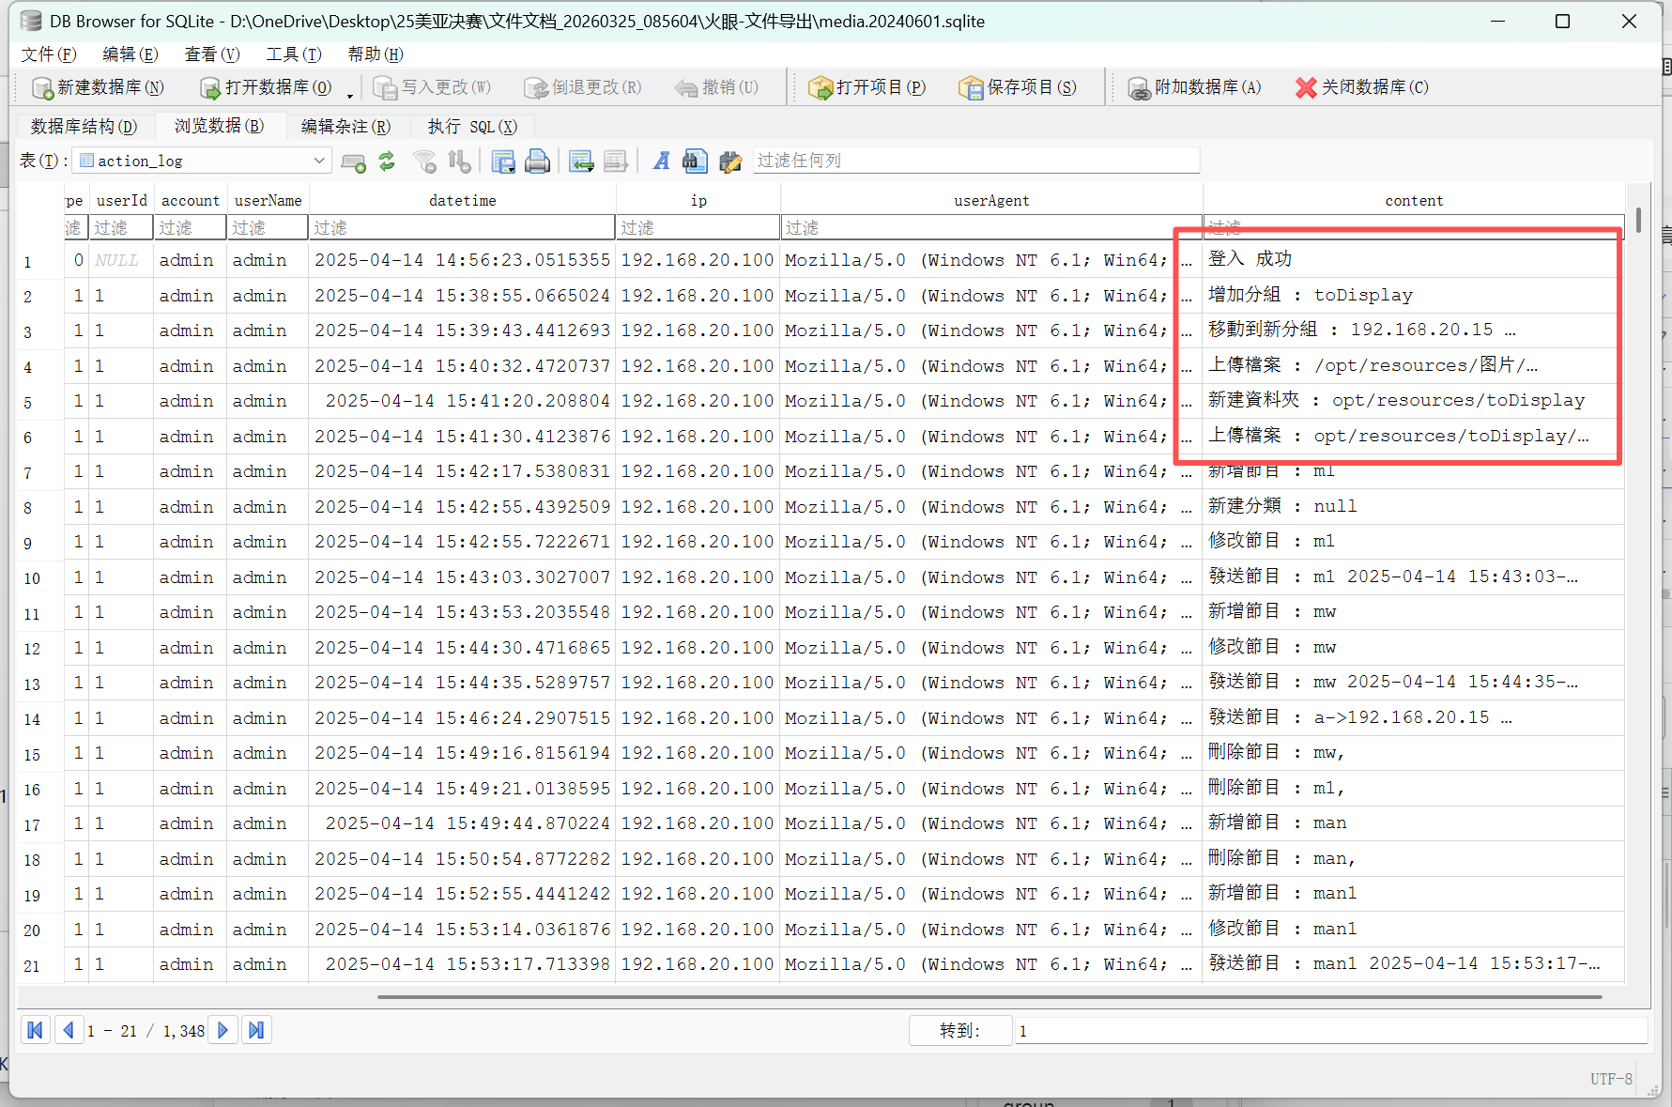Open the 查看(V) menu
The image size is (1672, 1107).
coord(212,54)
